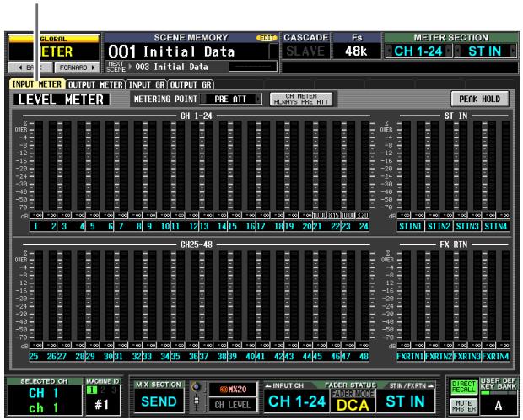Select channel pair 47 48 label
The height and width of the screenshot is (420, 523).
[x=356, y=356]
